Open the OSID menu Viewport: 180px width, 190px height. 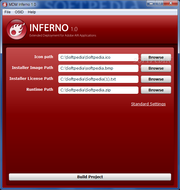(19, 12)
